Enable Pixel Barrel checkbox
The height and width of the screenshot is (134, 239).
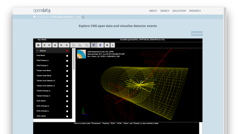click(x=67, y=56)
